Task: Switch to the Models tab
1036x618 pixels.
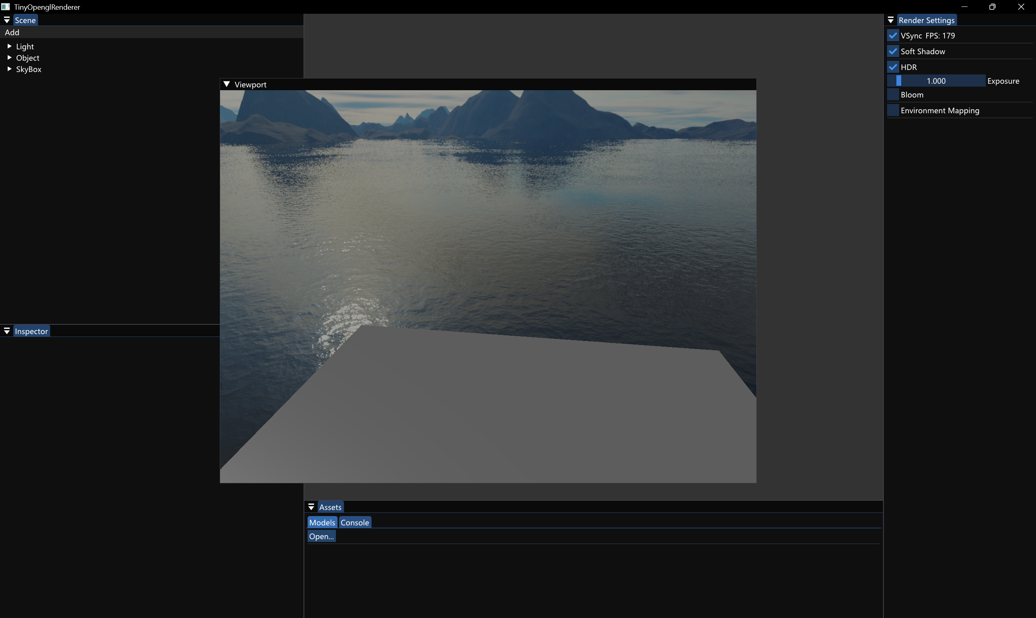Action: pyautogui.click(x=322, y=522)
